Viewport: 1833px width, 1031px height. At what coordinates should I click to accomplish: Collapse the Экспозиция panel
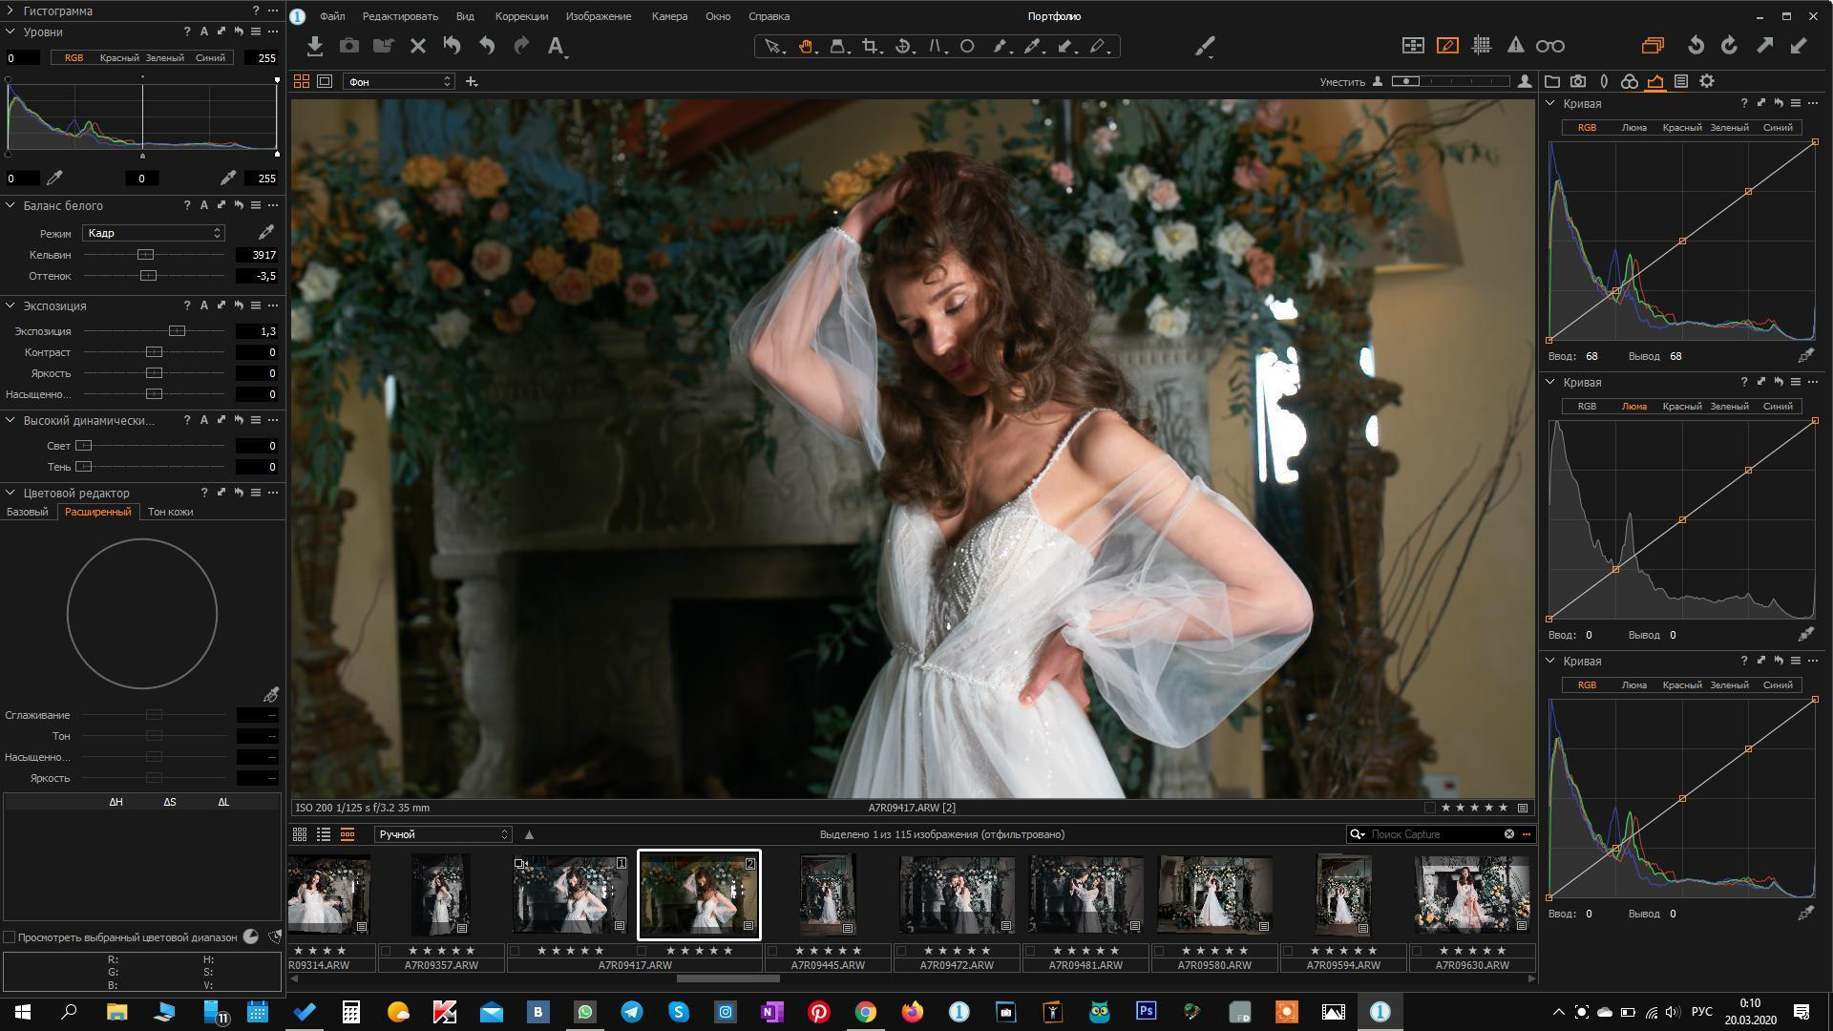[10, 305]
